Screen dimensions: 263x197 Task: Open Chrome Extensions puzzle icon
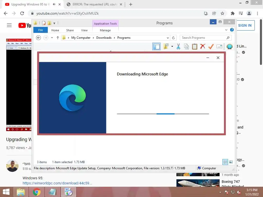pos(232,13)
